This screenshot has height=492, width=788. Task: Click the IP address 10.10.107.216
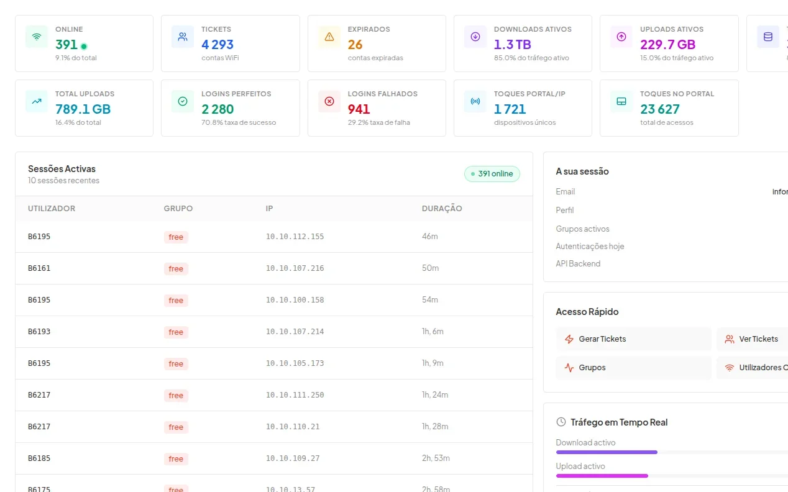[x=295, y=268]
